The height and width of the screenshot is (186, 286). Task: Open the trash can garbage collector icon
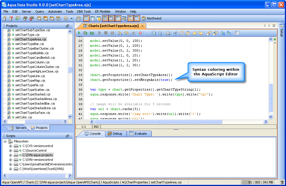click(282, 182)
